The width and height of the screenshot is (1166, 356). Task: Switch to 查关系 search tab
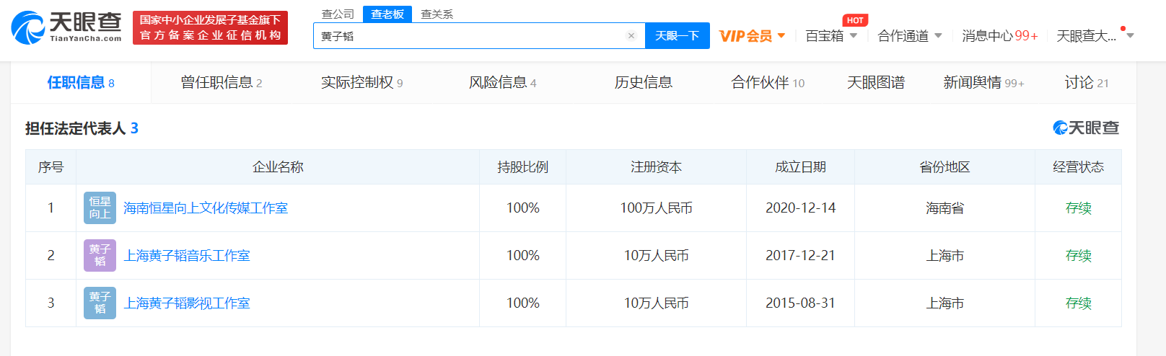[x=437, y=14]
